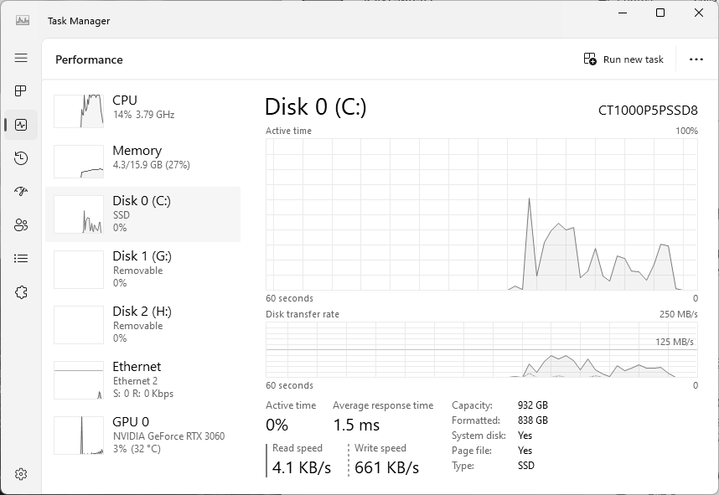The image size is (719, 495).
Task: Go to the Processes page icon
Action: click(x=21, y=90)
